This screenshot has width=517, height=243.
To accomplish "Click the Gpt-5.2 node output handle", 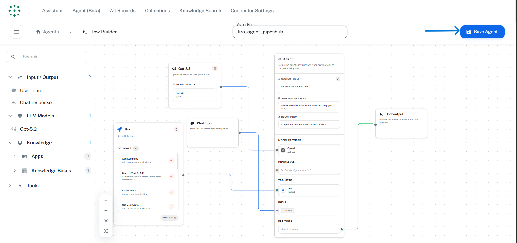I will point(221,87).
